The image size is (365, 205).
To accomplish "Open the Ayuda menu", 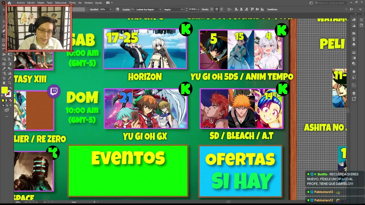I will tap(98, 3).
